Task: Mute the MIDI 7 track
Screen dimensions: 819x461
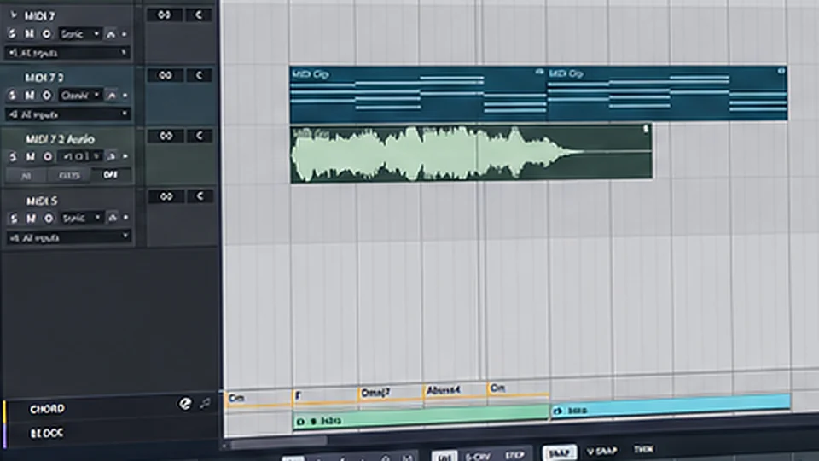Action: tap(29, 34)
